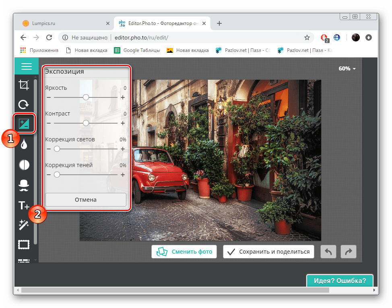Select the Frames tool
The image size is (392, 308).
(24, 244)
